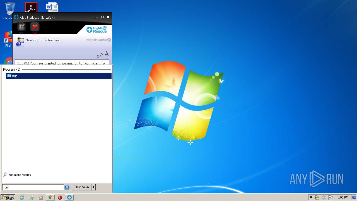Select the Recycle Bin desktop icon
This screenshot has height=201, width=357.
pos(8,11)
